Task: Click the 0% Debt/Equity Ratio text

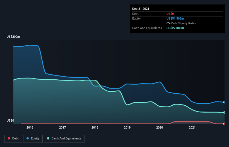Action: pos(181,23)
